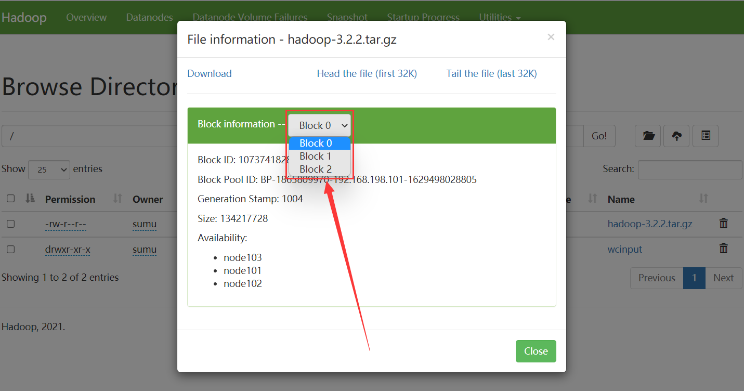Open the create directory folder icon
744x391 pixels.
(648, 136)
